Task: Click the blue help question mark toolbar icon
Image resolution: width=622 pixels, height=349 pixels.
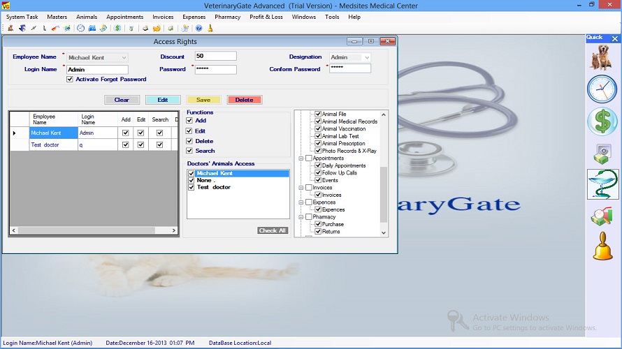Action: coord(198,29)
